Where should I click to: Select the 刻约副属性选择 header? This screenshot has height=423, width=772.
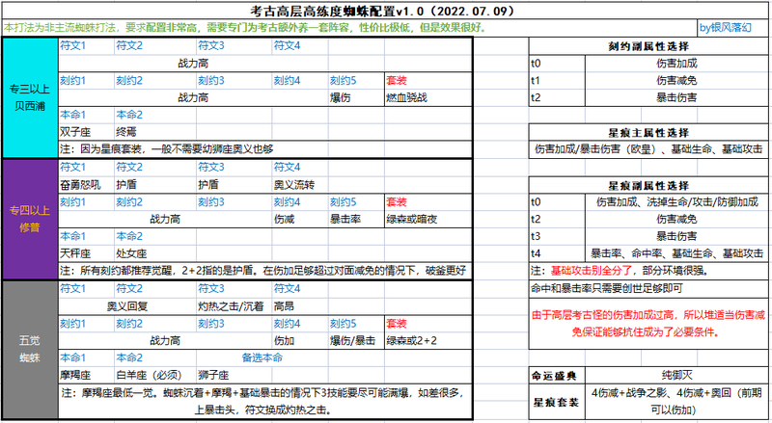click(648, 45)
